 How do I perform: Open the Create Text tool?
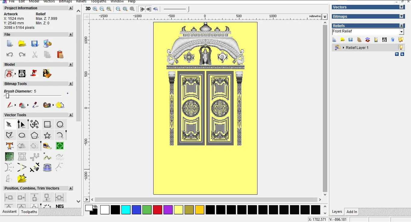point(9,146)
